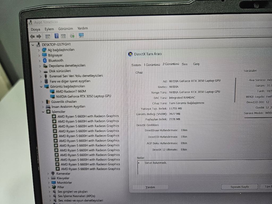Expand the Disk sürücüleri node chevron
Screen dimensions: 272x204
(40, 71)
